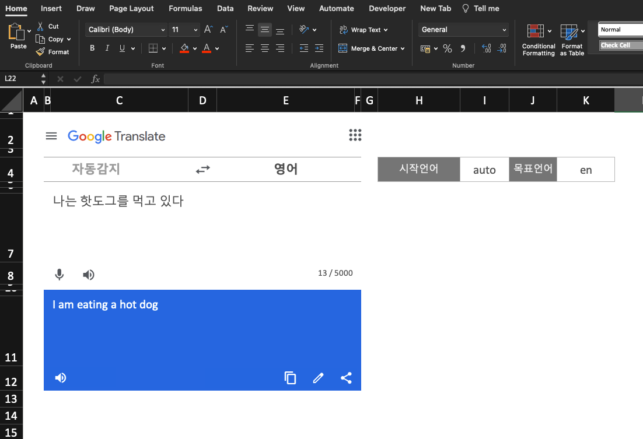Toggle Italic formatting
Viewport: 643px width, 439px height.
coord(107,48)
